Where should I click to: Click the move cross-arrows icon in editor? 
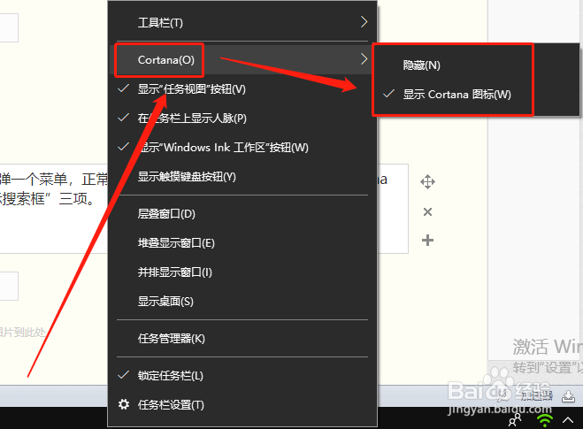(x=427, y=182)
